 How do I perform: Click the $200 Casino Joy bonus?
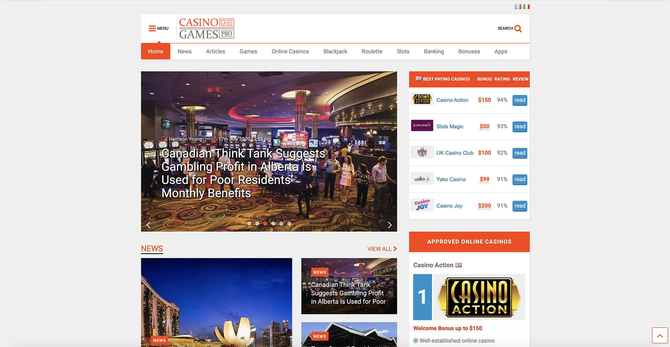click(x=484, y=206)
